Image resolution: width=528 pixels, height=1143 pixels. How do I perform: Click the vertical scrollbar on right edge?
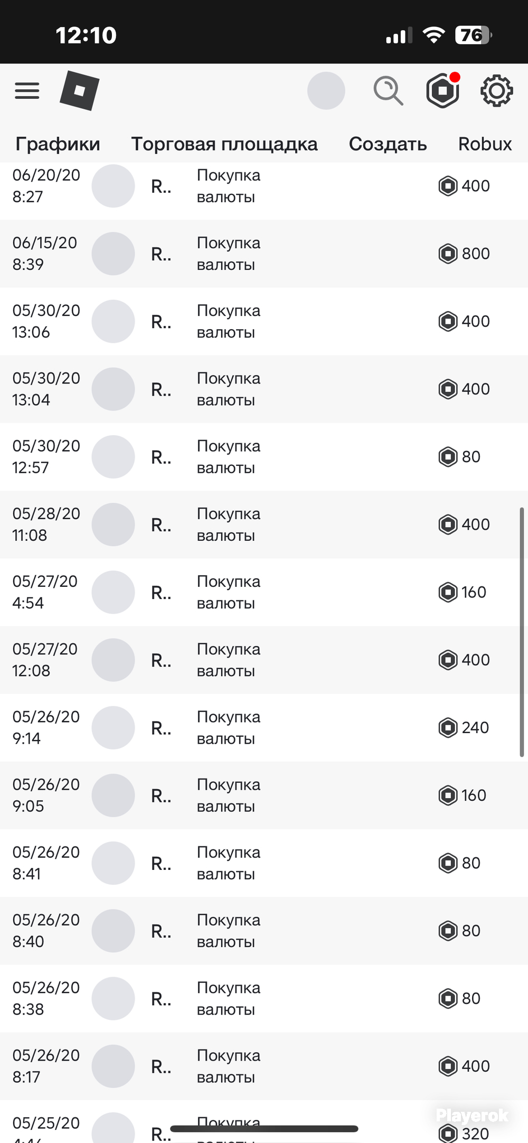[522, 632]
